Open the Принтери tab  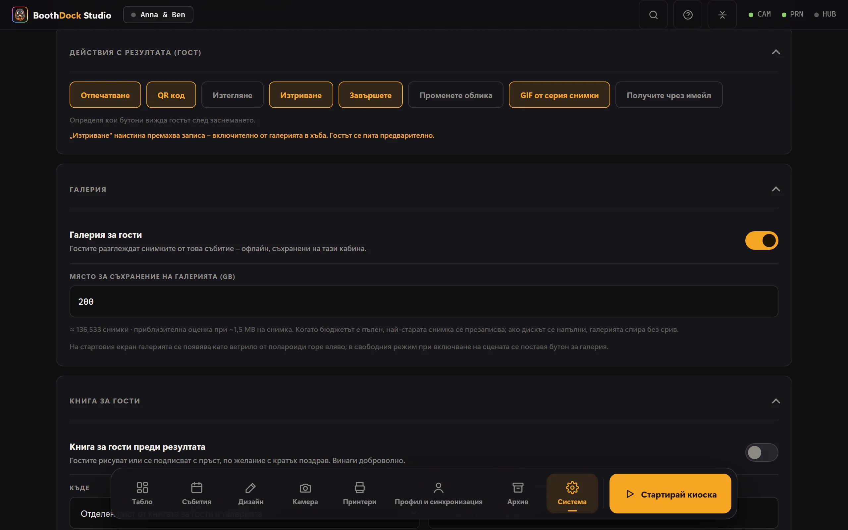359,493
